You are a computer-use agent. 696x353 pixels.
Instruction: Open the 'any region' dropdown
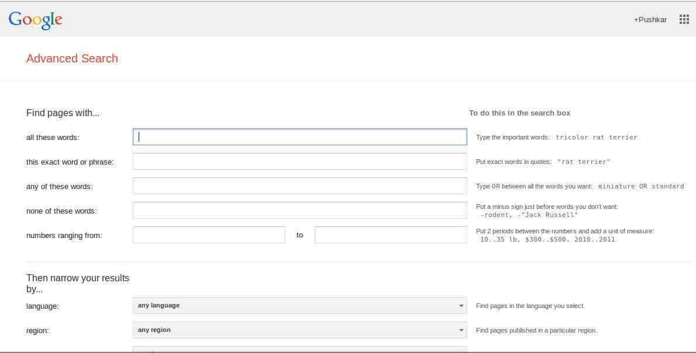coord(299,330)
